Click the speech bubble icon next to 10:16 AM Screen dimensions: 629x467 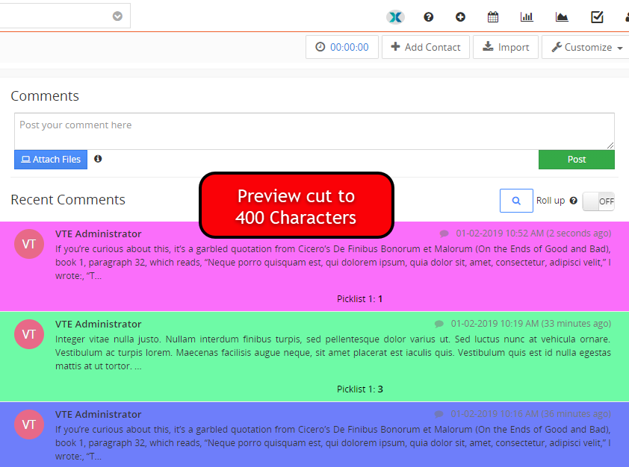tap(439, 414)
